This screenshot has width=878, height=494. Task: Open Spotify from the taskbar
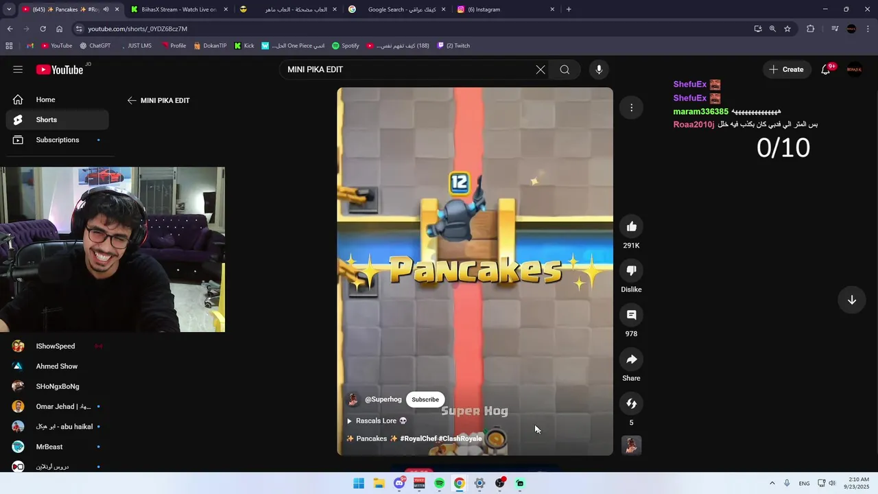[439, 483]
